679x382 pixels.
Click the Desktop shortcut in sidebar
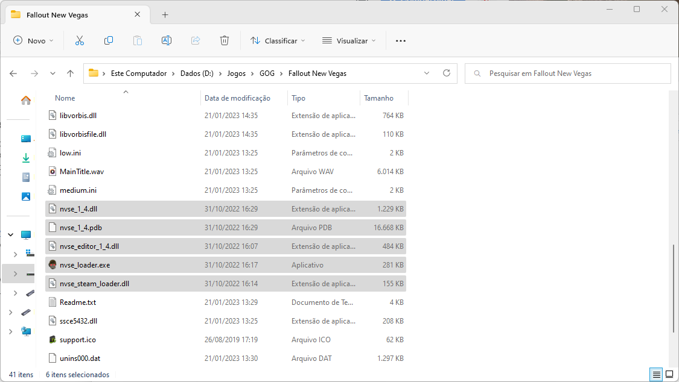click(26, 139)
